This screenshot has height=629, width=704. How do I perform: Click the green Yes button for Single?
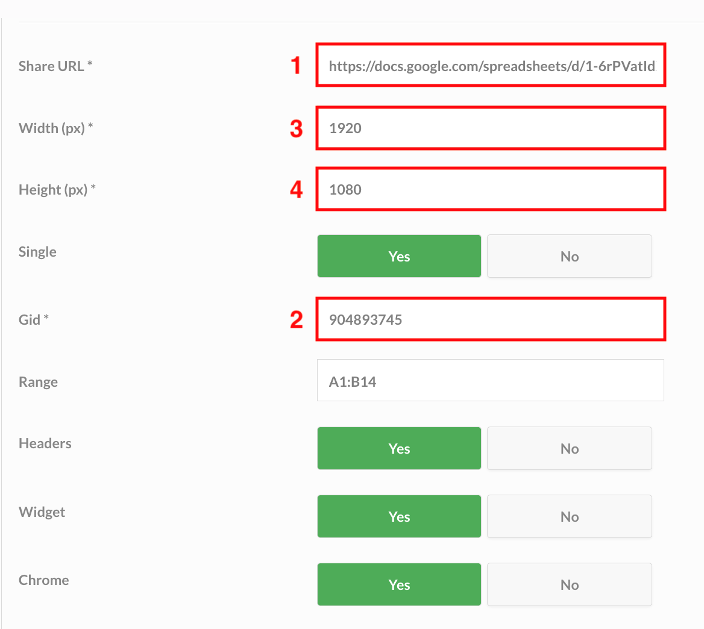[398, 255]
